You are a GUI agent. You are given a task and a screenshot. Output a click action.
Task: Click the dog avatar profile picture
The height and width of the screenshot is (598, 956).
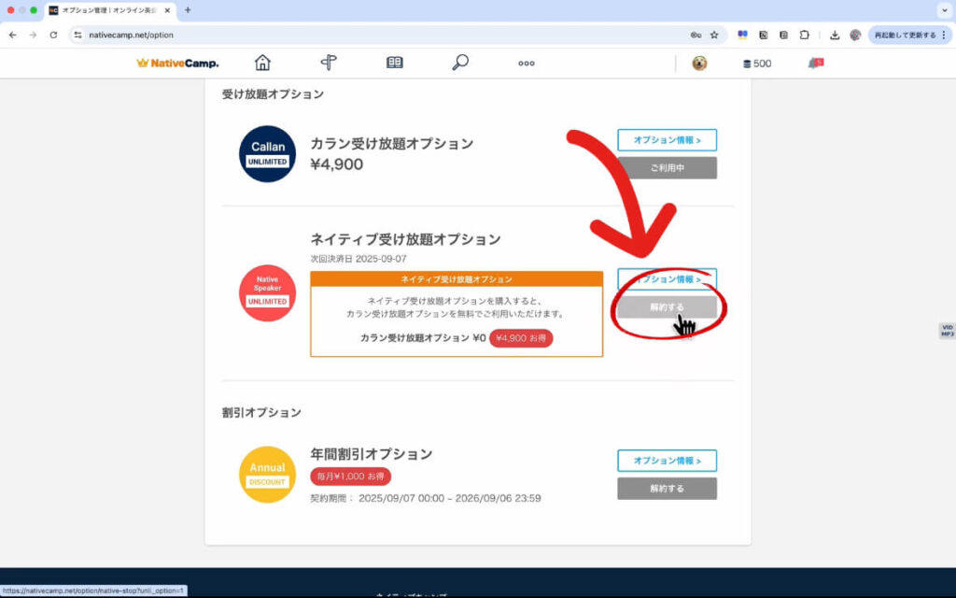pyautogui.click(x=699, y=63)
